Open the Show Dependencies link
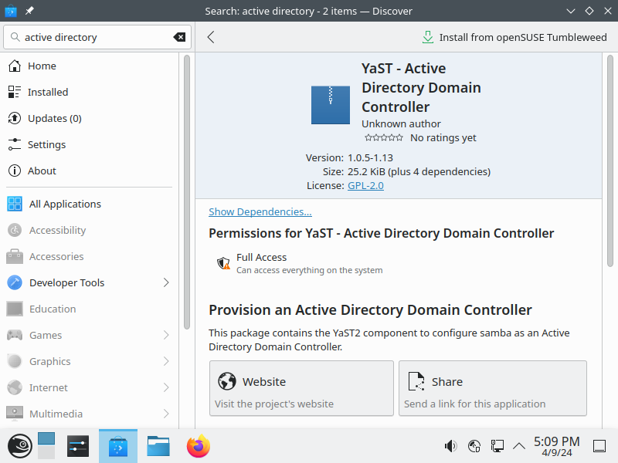 [260, 211]
